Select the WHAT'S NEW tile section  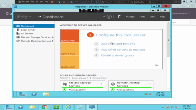coord(70,49)
